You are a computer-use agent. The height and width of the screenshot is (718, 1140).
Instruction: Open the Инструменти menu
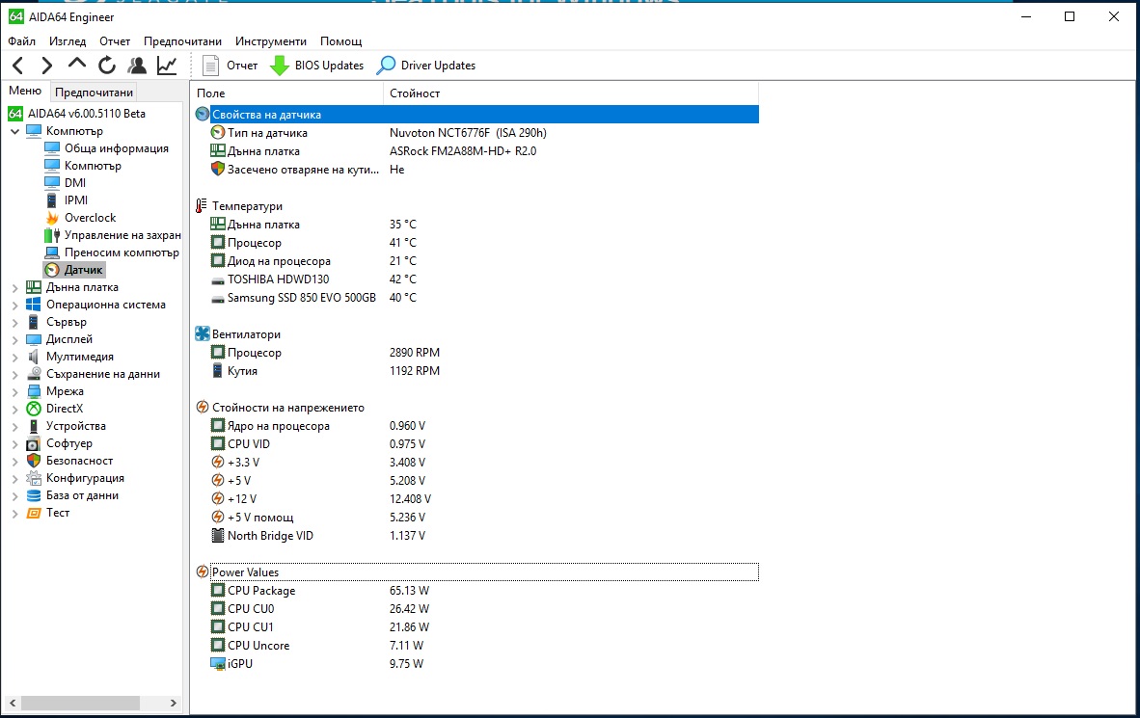coord(271,41)
